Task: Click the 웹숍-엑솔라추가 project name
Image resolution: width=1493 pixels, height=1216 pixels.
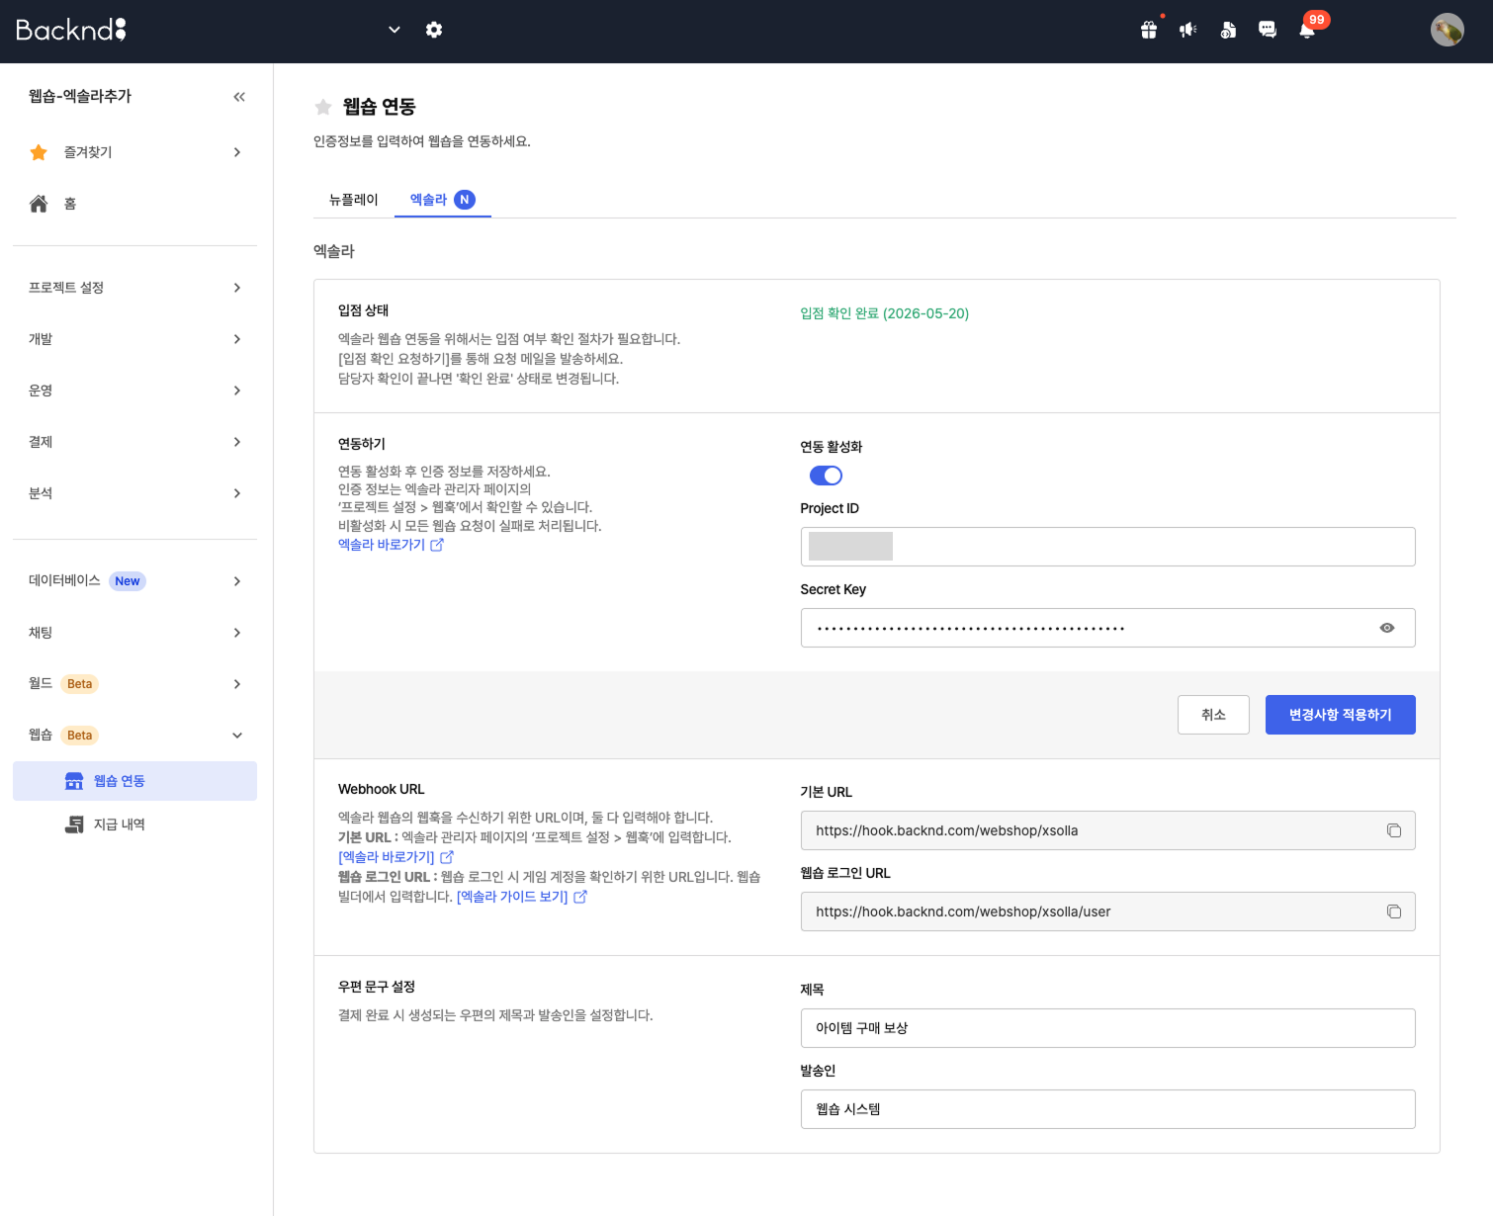Action: (x=80, y=96)
